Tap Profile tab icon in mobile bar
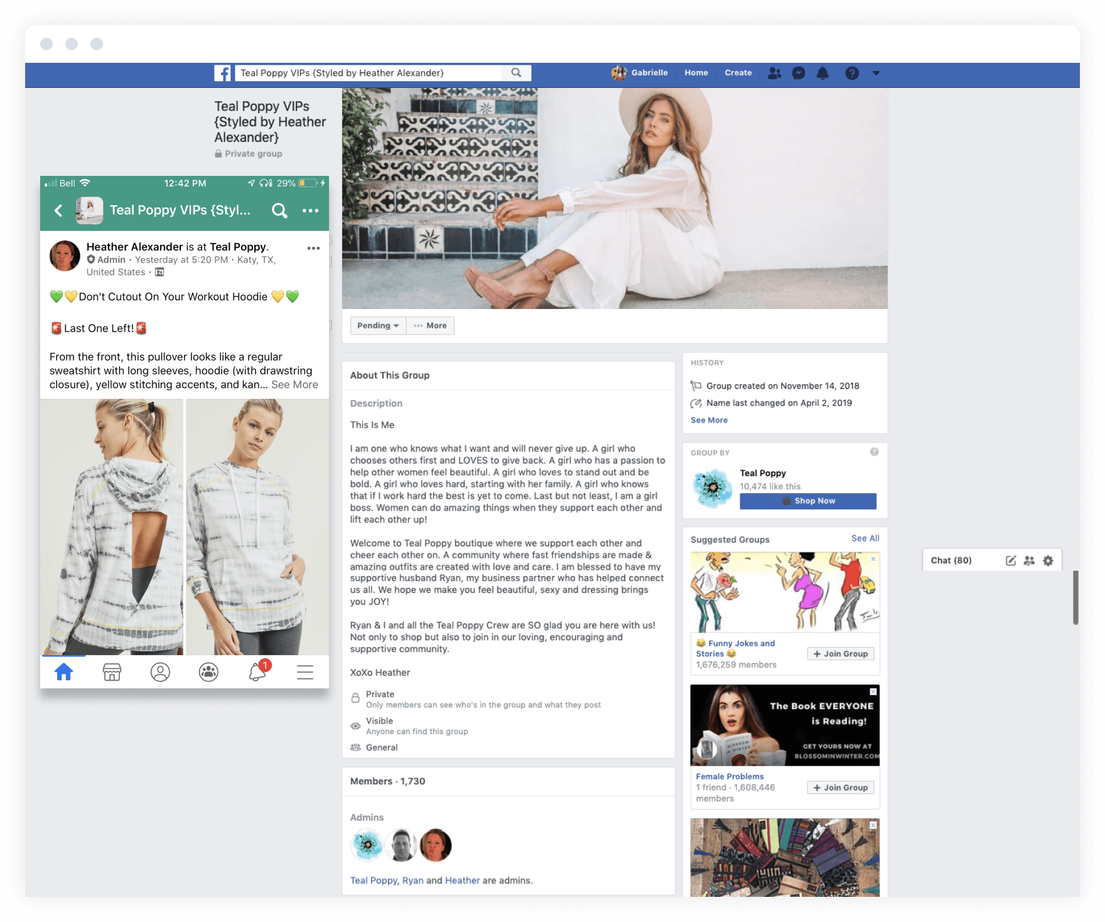The height and width of the screenshot is (922, 1105). (x=160, y=672)
